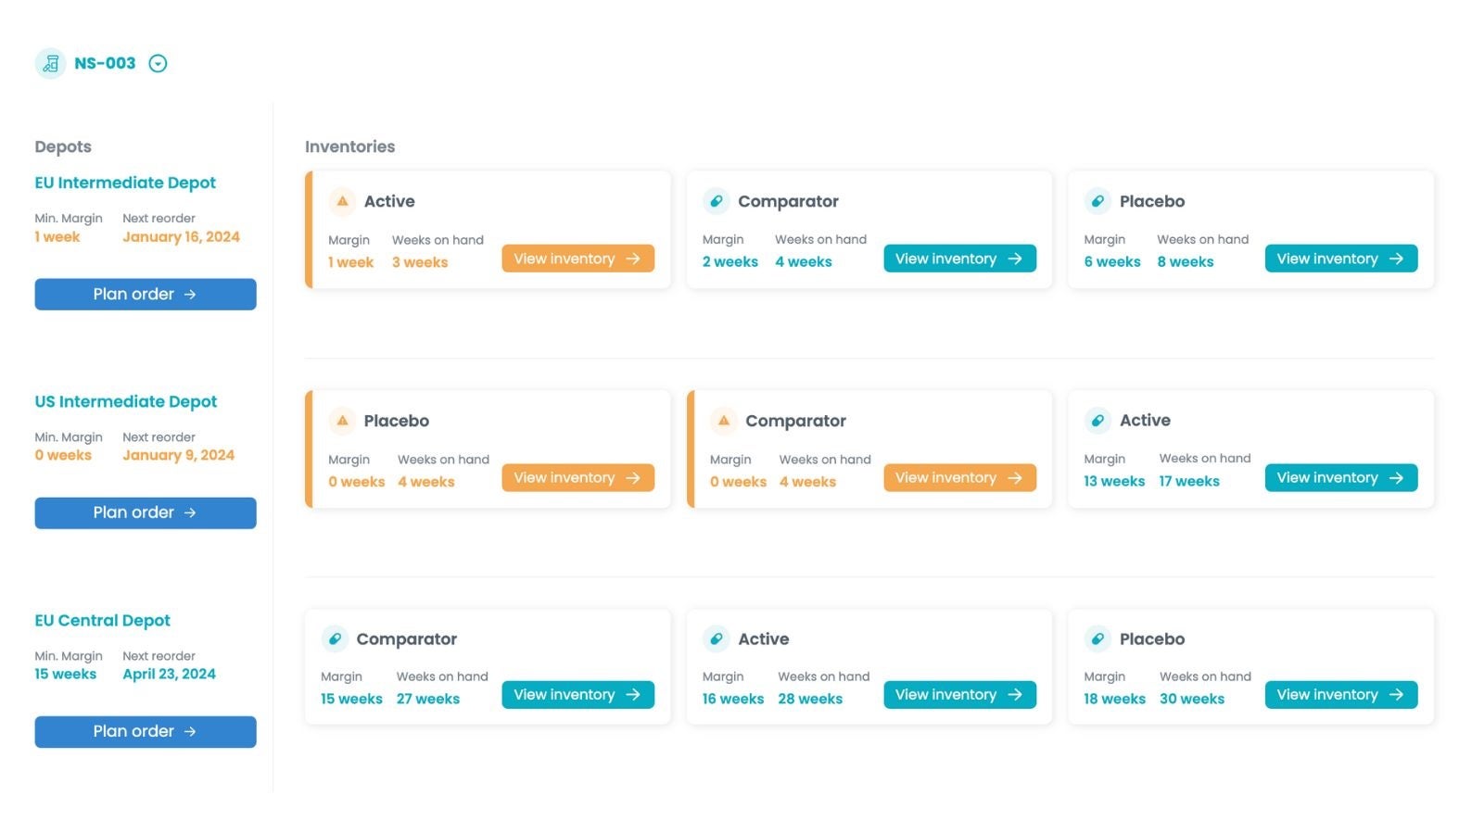Plan order for EU Central Depot
This screenshot has height=821, width=1459.
tap(146, 732)
